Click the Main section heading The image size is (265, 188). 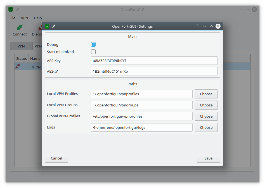coord(132,37)
